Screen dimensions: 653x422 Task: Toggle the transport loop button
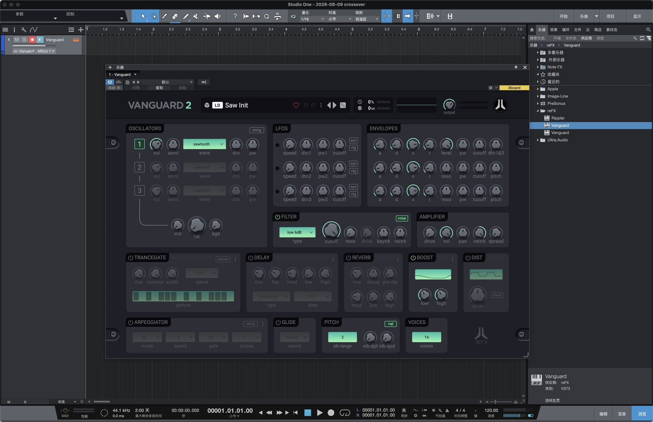click(x=345, y=413)
